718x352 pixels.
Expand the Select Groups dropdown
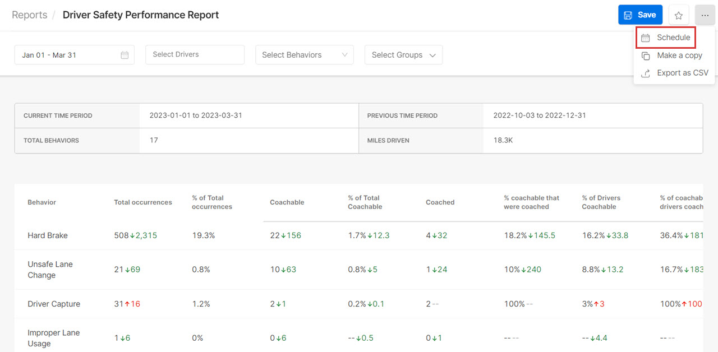432,54
